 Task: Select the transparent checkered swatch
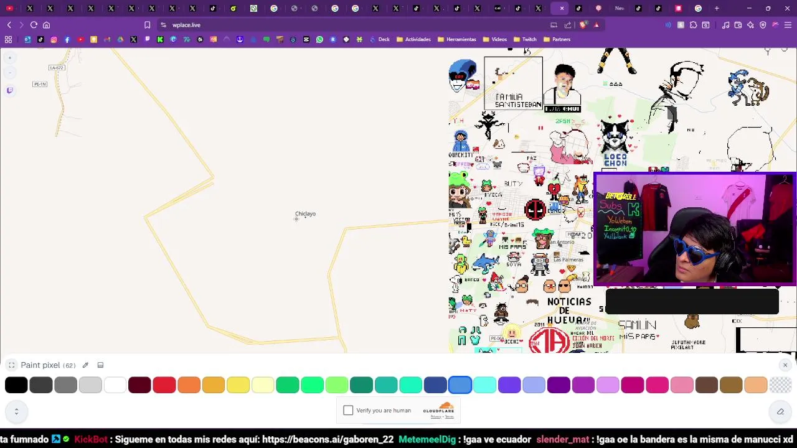coord(780,385)
